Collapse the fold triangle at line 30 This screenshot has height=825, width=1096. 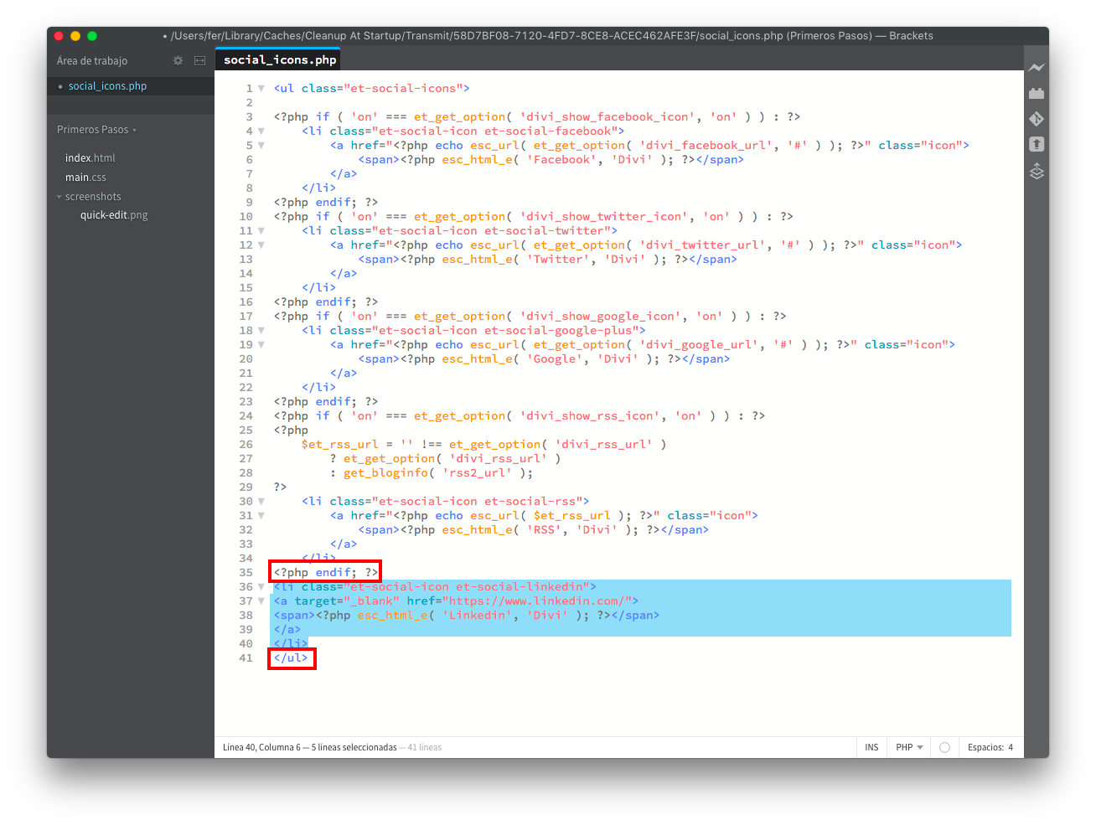pyautogui.click(x=261, y=502)
